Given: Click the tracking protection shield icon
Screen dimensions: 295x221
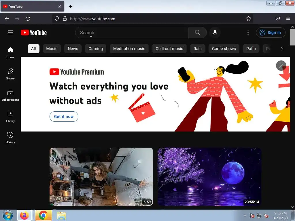Looking at the screenshot, I should coord(57,19).
